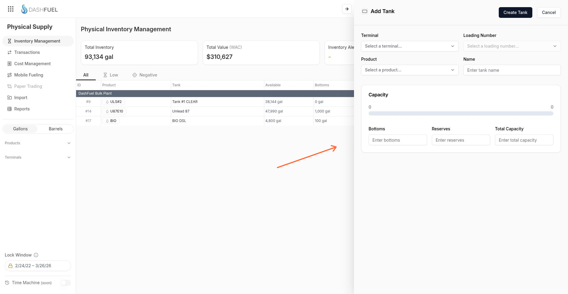Click the U87E10 product tag
Viewport: 568px width, 294px height.
click(114, 111)
